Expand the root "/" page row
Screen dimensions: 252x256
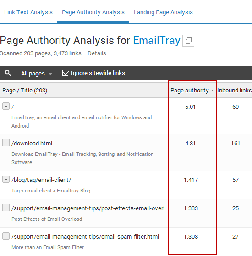click(x=6, y=106)
